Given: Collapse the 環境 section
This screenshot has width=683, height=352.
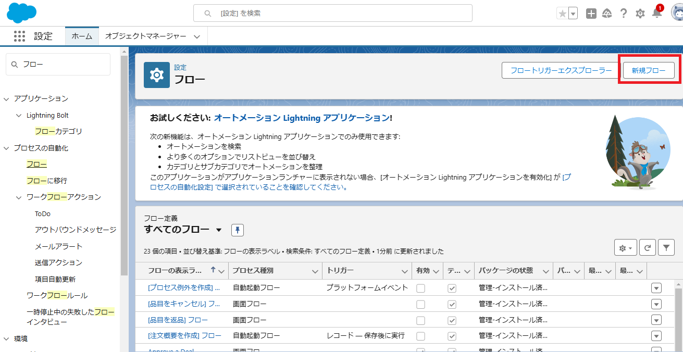Looking at the screenshot, I should click(x=6, y=338).
